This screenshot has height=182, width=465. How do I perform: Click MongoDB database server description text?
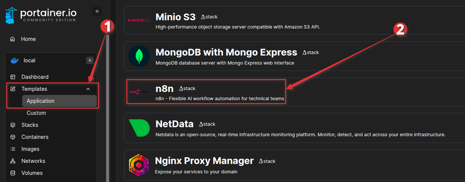pyautogui.click(x=225, y=63)
